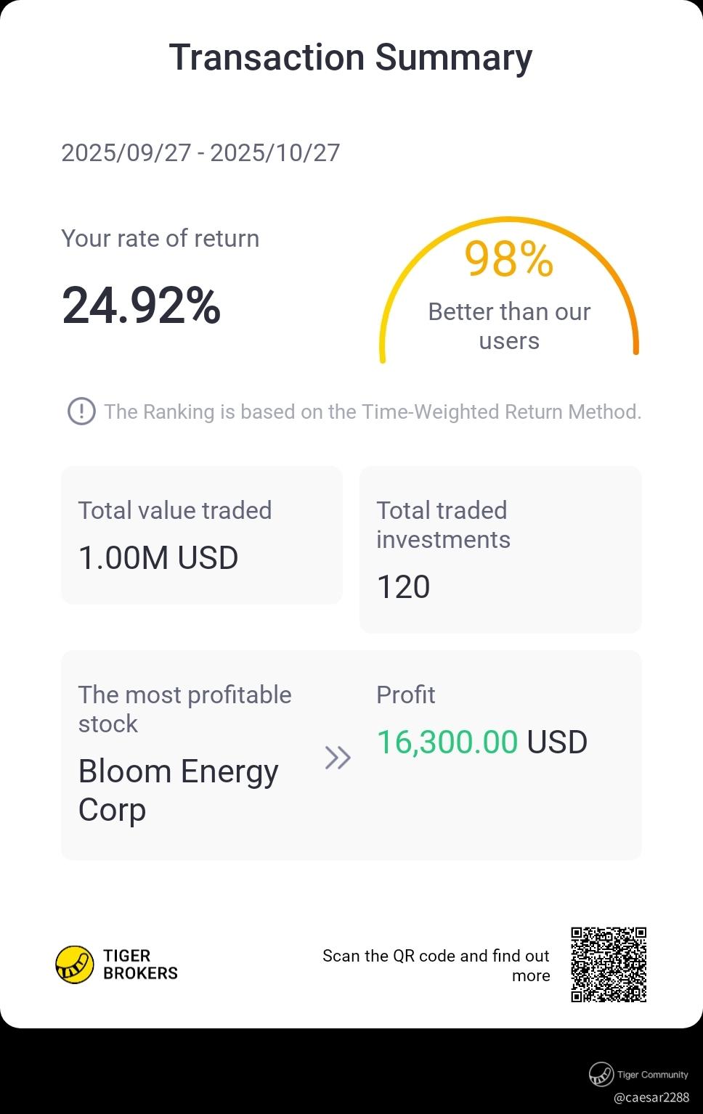Click the Transaction Summary title
Screen dimensions: 703x1114
click(351, 57)
